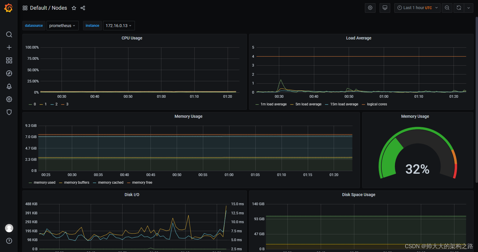Click the user profile avatar
Viewport: 478px width, 252px height.
point(9,228)
